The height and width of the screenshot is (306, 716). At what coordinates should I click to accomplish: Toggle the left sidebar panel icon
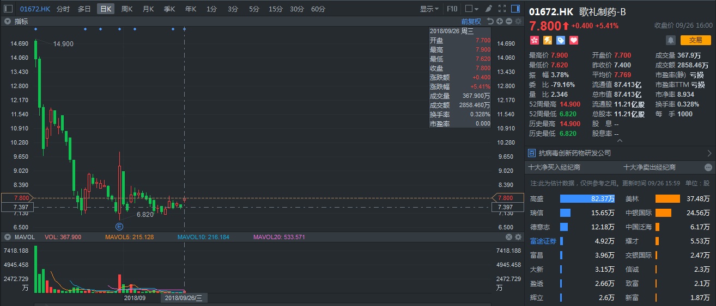(8, 9)
